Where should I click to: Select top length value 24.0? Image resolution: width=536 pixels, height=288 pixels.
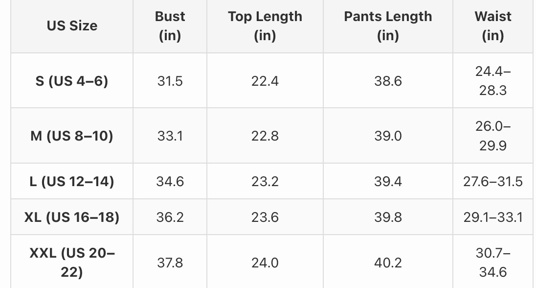(265, 263)
